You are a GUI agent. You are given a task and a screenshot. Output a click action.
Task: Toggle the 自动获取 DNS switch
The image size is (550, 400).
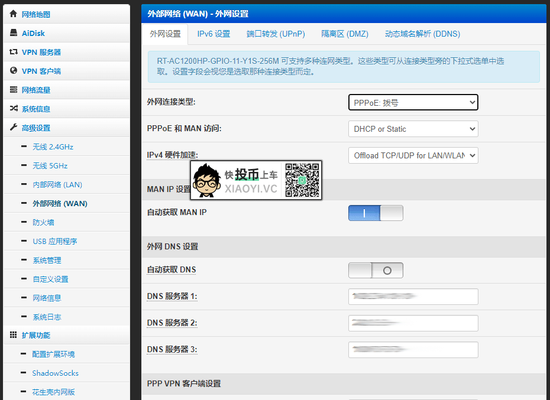pyautogui.click(x=376, y=270)
